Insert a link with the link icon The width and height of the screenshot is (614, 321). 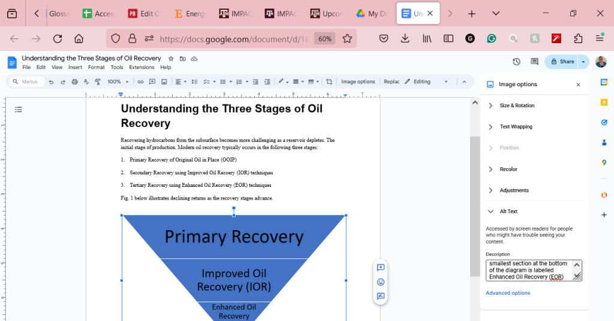pos(140,81)
